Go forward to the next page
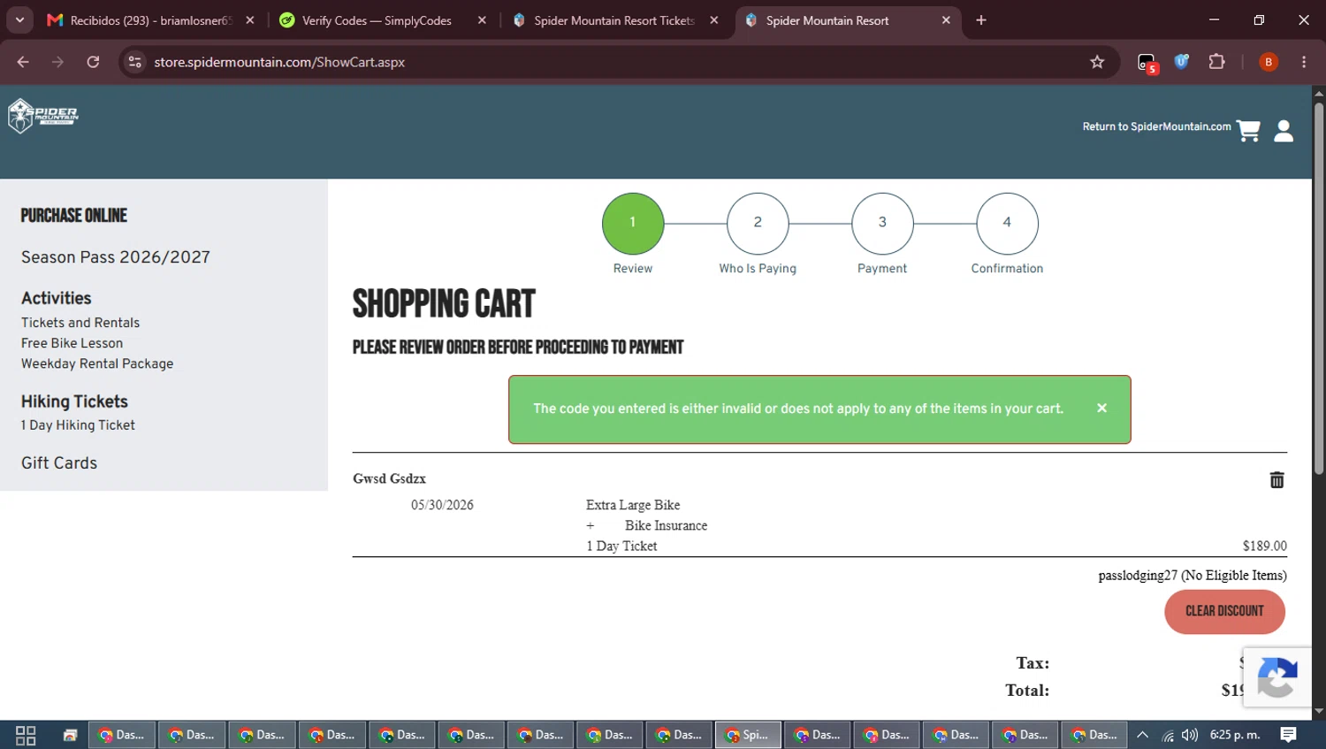 pyautogui.click(x=57, y=62)
